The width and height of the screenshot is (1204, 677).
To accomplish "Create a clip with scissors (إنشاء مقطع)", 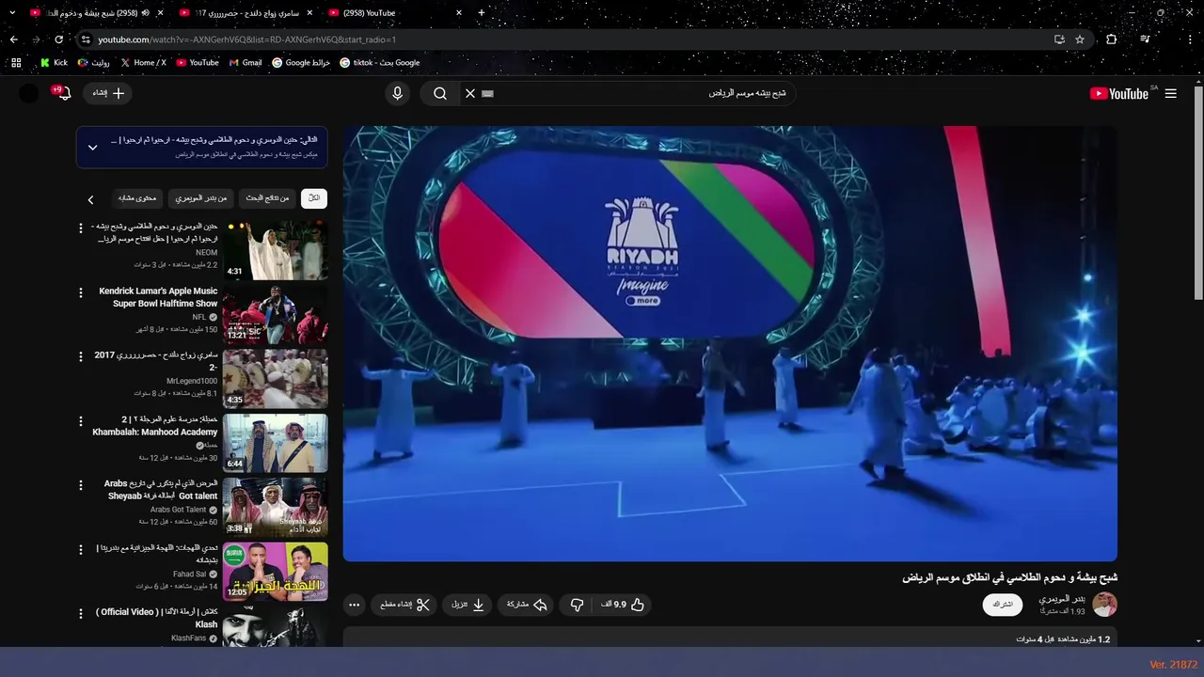I will click(x=404, y=605).
